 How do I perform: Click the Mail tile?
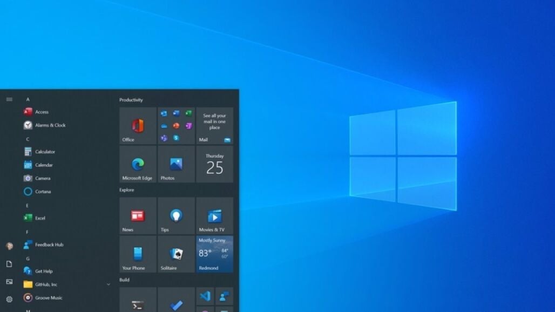coord(214,126)
